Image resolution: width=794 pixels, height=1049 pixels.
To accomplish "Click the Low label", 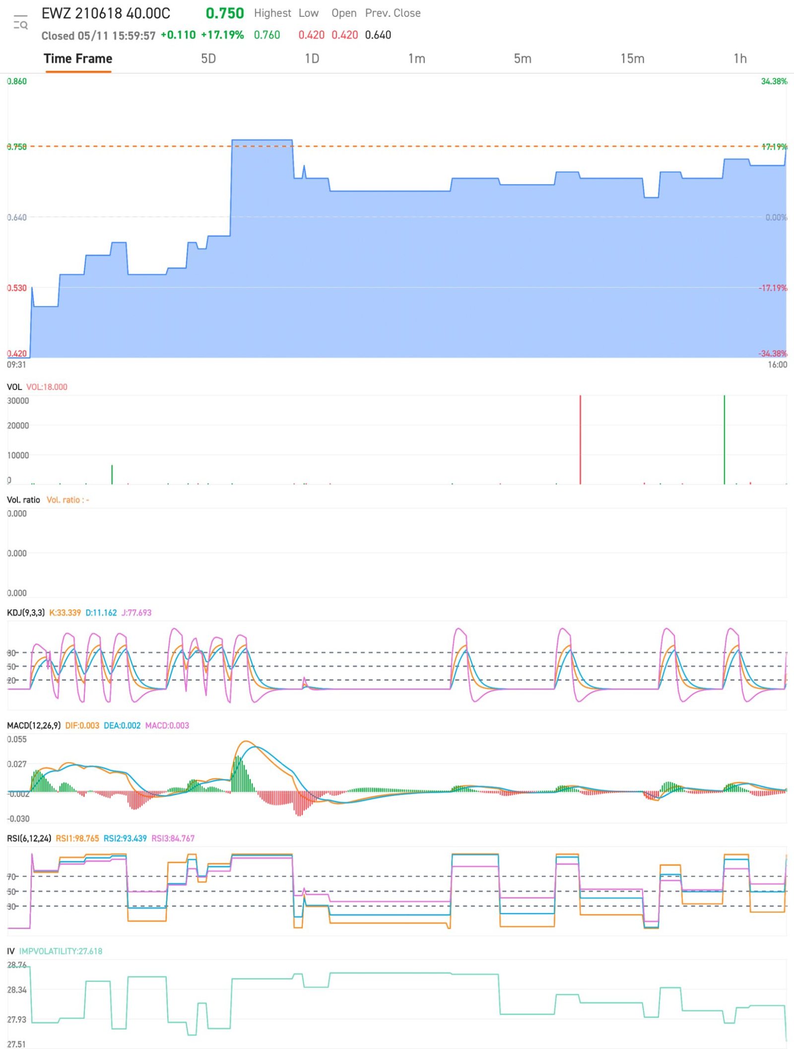I will (309, 13).
